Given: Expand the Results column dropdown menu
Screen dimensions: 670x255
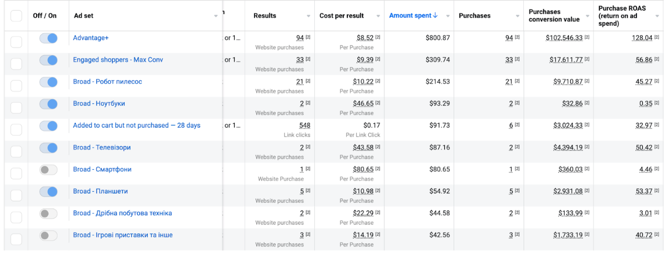Looking at the screenshot, I should click(x=308, y=16).
